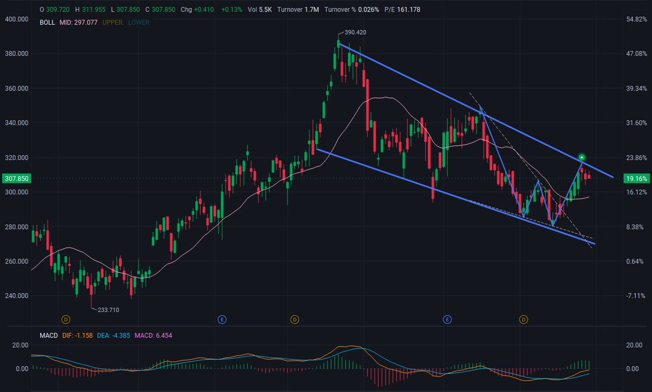Viewport: 652px width, 392px height.
Task: Click the DIF: -1.158 value
Action: [77, 335]
